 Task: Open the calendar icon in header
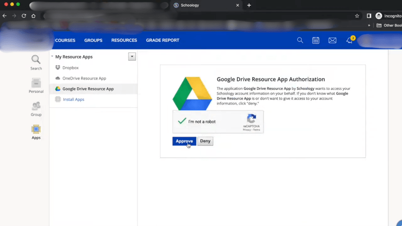315,40
